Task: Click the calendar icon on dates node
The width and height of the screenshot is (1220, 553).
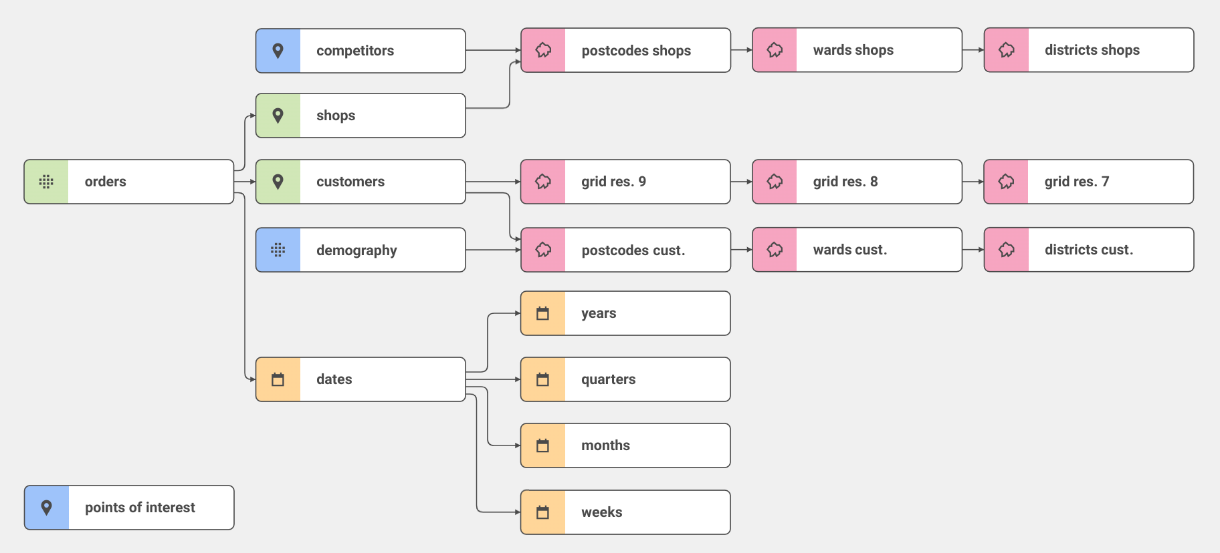Action: 278,379
